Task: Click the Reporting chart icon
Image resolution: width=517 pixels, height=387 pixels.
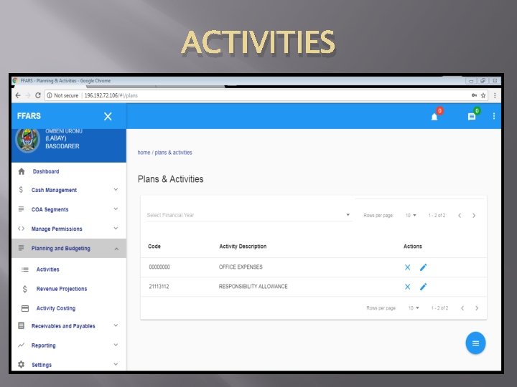Action: (x=21, y=345)
